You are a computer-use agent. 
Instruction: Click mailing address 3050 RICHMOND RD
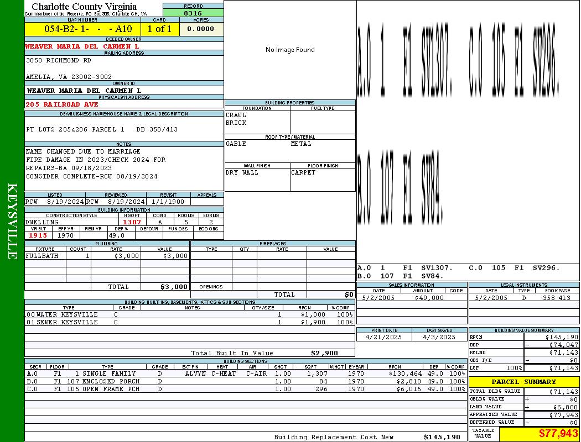pyautogui.click(x=59, y=60)
